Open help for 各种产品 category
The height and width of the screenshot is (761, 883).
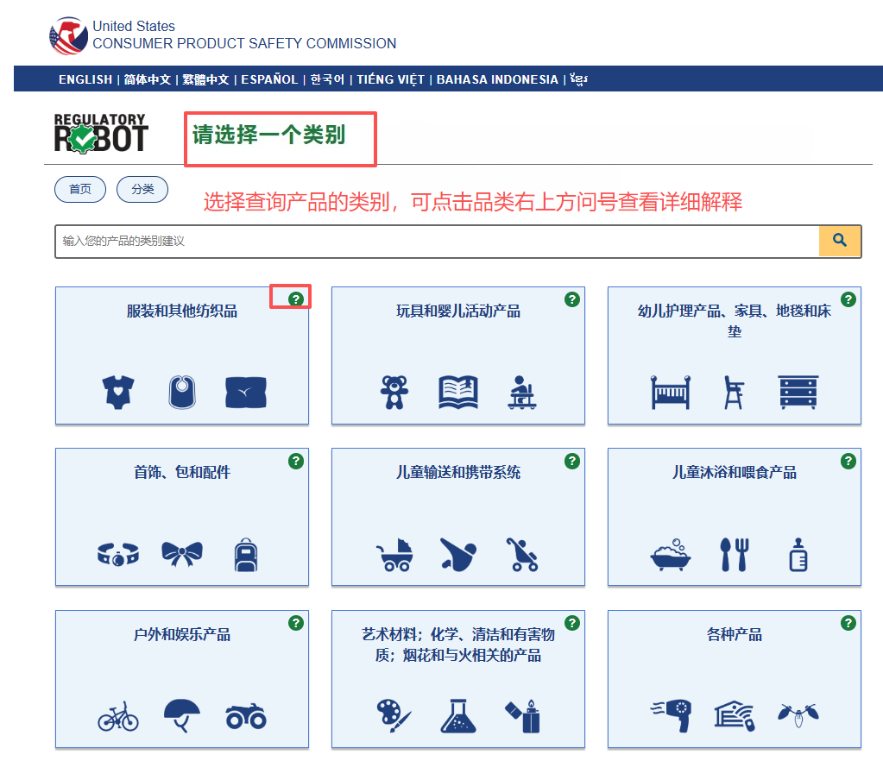pos(848,623)
